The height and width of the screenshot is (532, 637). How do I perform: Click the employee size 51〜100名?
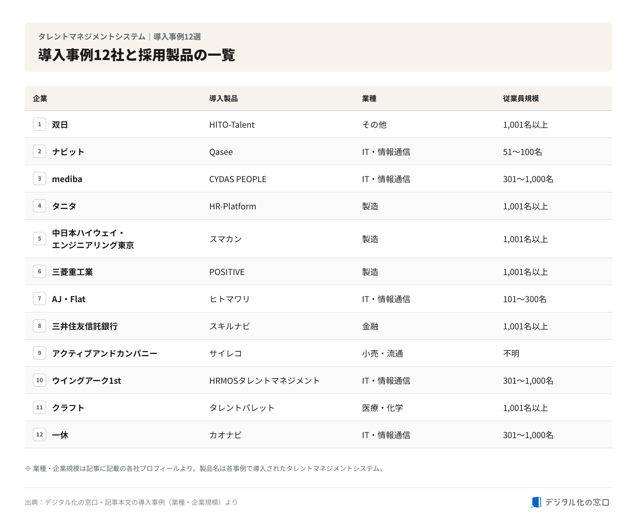click(522, 152)
